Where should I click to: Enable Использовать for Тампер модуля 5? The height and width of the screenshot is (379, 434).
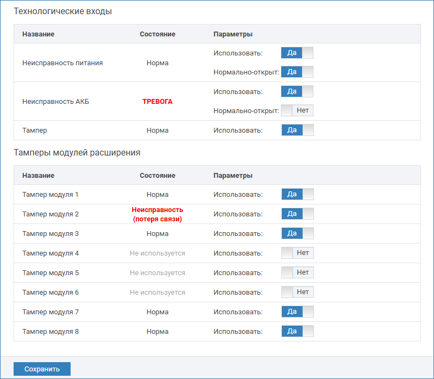coord(298,272)
